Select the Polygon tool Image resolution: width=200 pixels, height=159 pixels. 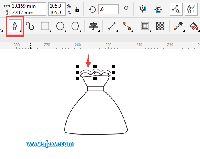[75, 26]
